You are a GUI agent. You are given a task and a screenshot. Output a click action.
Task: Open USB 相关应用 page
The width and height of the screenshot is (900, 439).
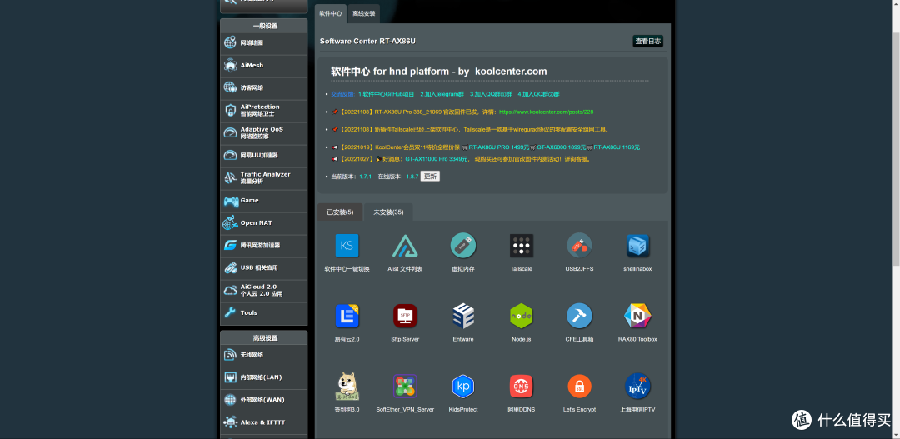264,268
